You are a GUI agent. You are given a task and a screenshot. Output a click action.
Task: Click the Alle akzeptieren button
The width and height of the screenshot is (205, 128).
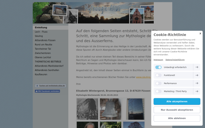pos(177,101)
